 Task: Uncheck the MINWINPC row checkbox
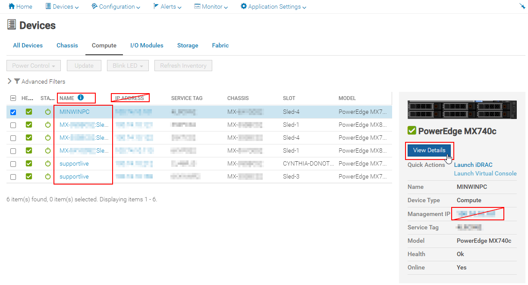click(13, 112)
